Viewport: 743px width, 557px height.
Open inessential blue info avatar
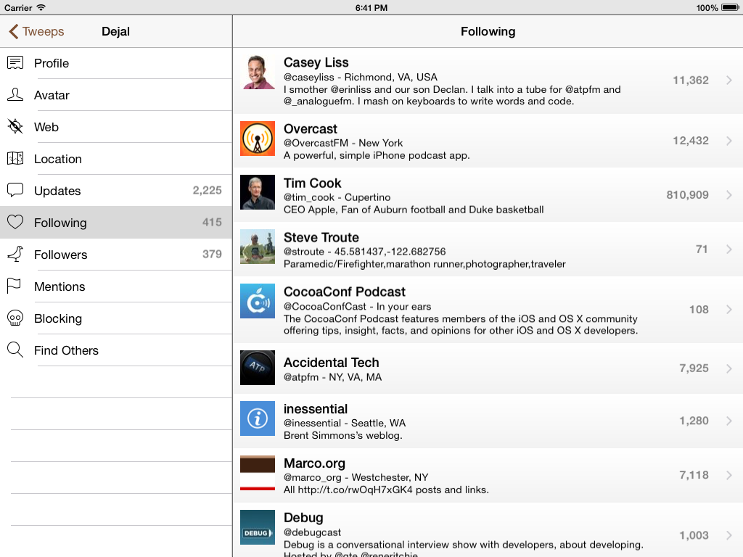point(258,418)
